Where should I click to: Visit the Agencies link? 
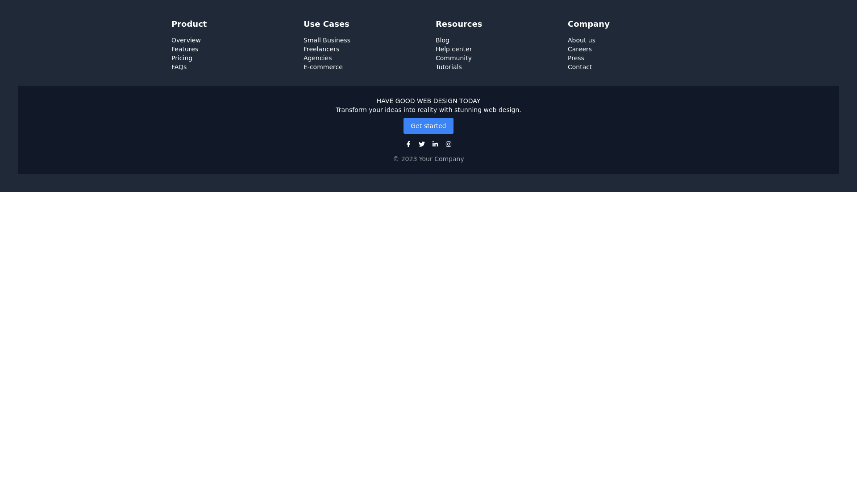(x=317, y=58)
